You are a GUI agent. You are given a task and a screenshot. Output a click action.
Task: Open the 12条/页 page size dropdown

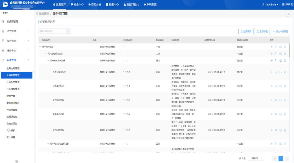coord(255,158)
